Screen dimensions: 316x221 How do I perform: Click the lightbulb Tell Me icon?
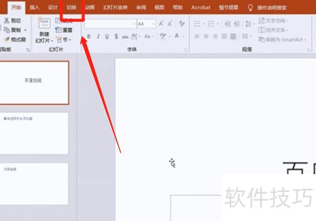click(250, 8)
